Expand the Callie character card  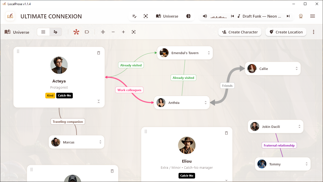click(297, 69)
